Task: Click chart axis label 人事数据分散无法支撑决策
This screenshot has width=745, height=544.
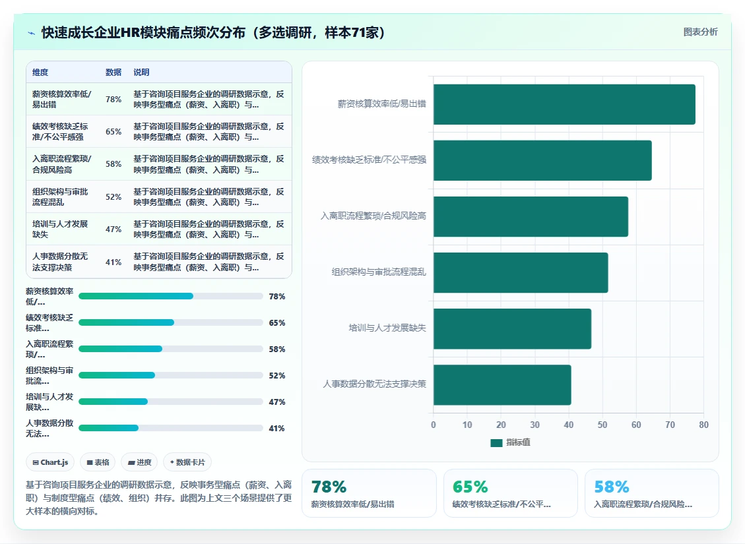Action: [x=374, y=384]
